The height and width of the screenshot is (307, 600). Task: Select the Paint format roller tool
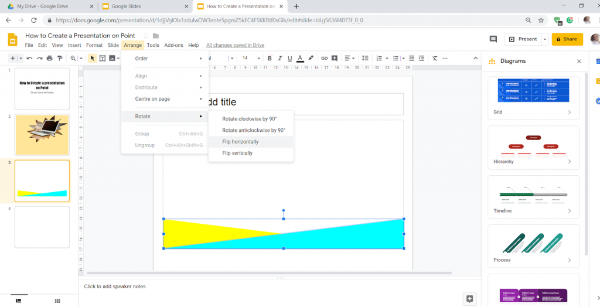(x=59, y=58)
